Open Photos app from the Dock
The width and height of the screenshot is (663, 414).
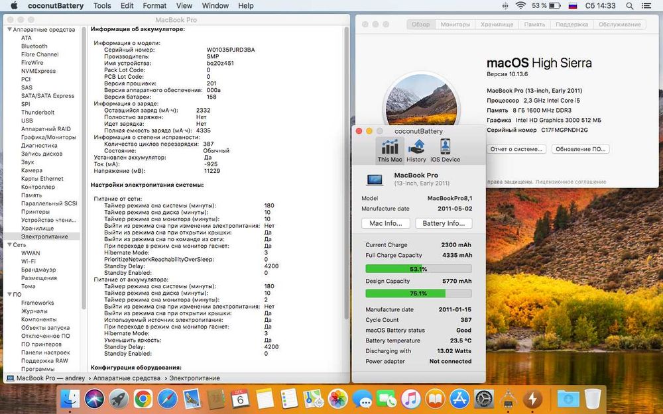[x=338, y=399]
